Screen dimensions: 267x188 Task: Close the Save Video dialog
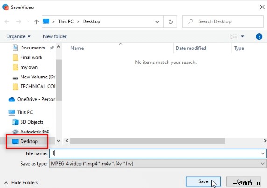pos(262,7)
